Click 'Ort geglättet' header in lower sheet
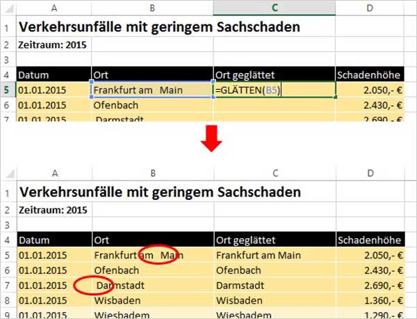The width and height of the screenshot is (417, 319). click(275, 240)
